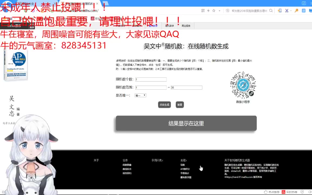Click the 关于 footer link
The height and width of the screenshot is (195, 312).
pos(96,160)
